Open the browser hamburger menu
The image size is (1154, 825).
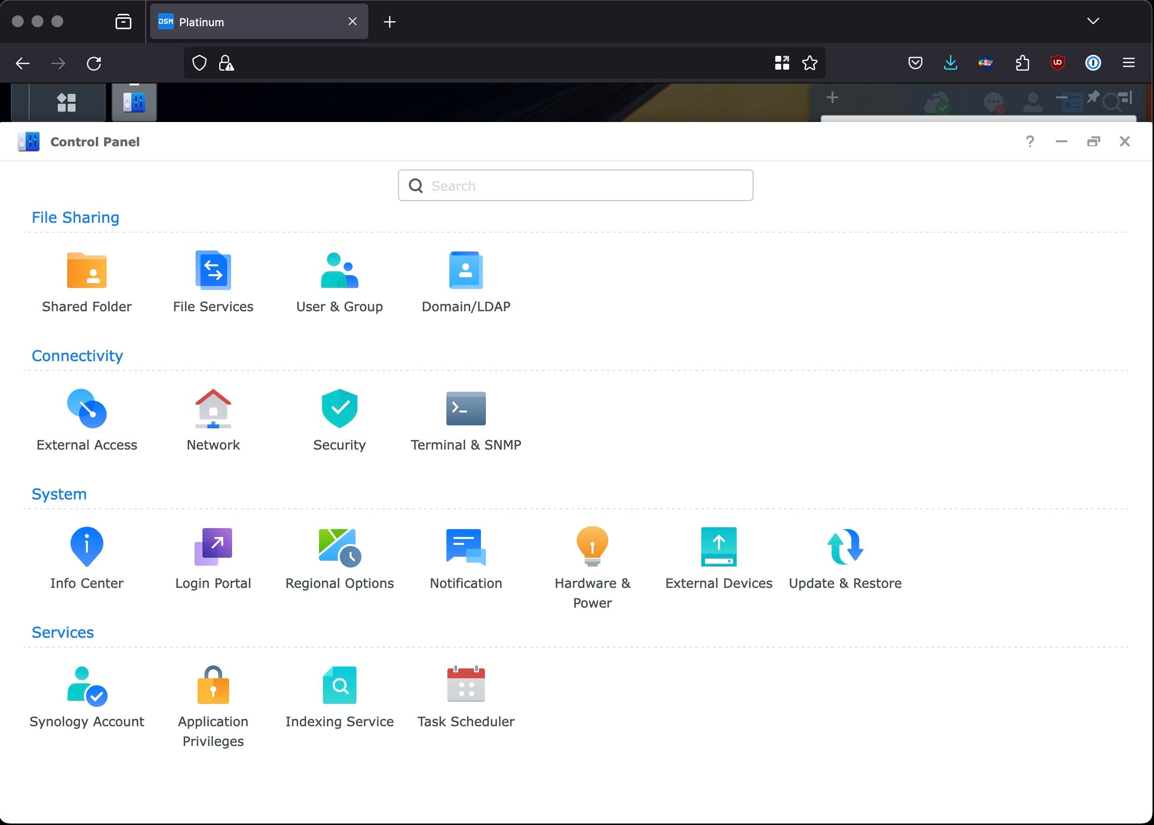pos(1128,63)
